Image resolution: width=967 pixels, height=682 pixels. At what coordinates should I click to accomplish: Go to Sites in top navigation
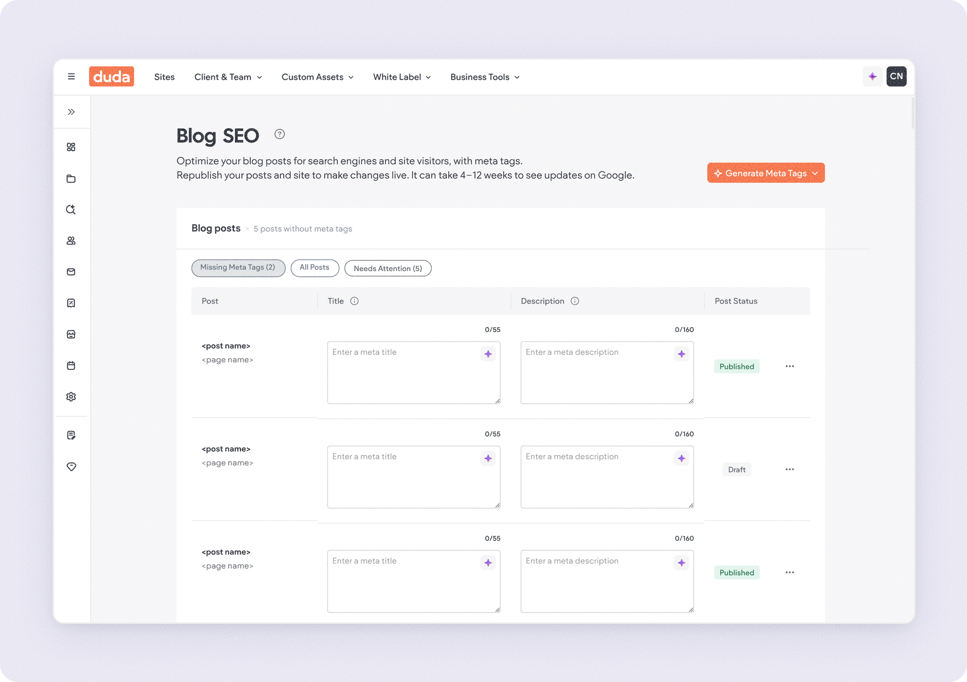click(164, 77)
